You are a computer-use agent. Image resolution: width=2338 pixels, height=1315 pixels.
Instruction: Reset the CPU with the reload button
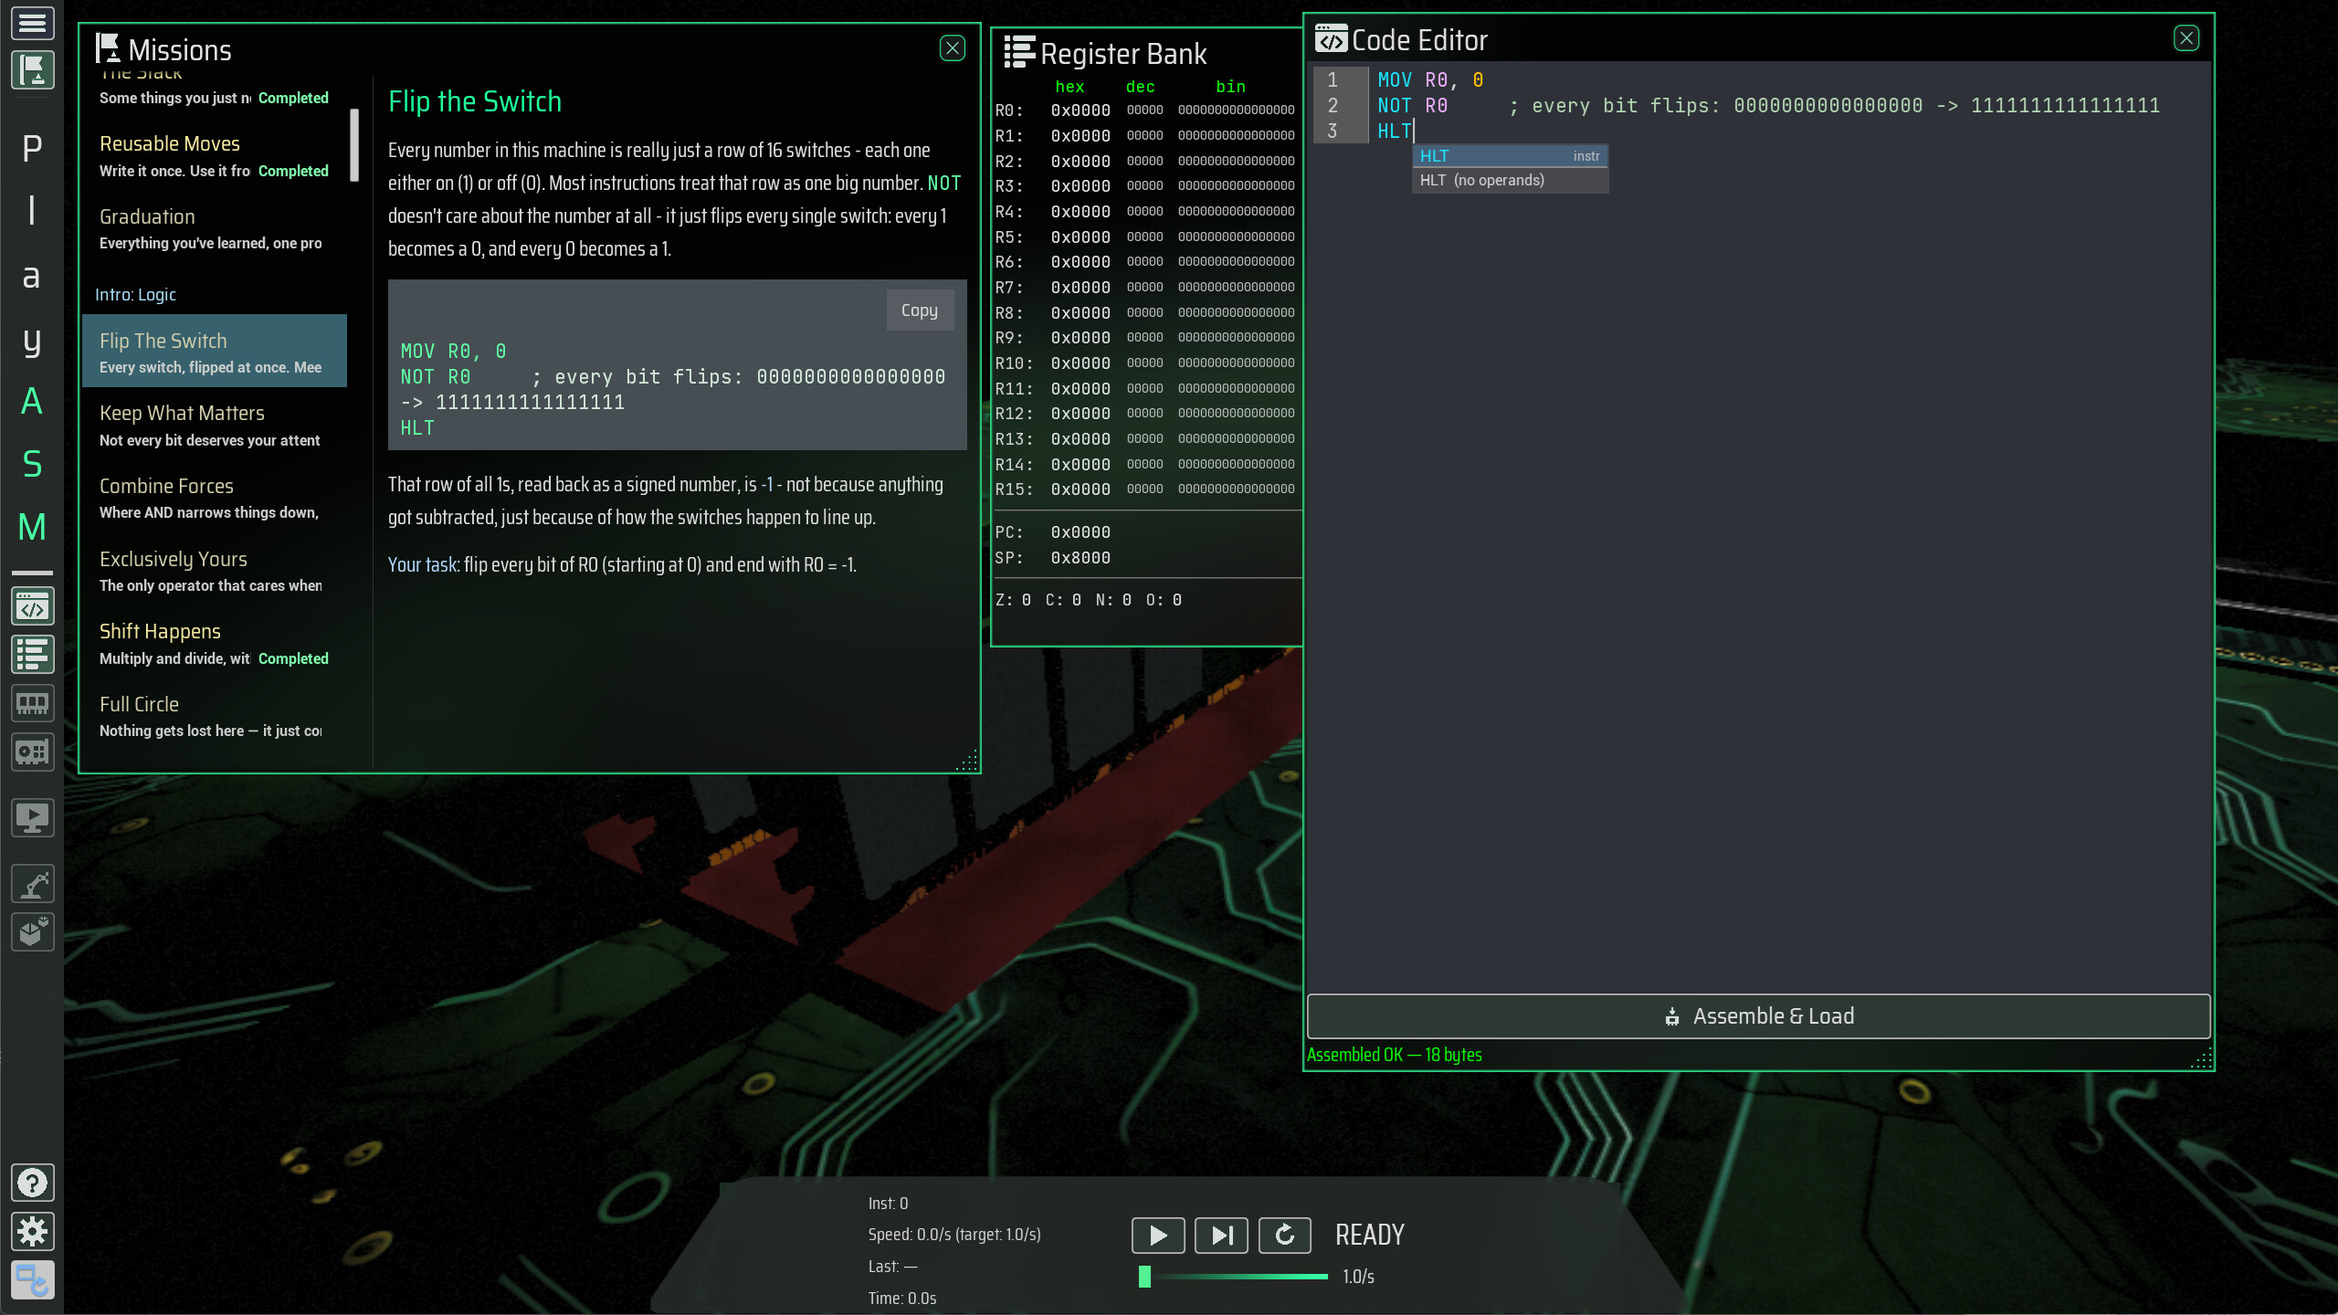(1285, 1236)
